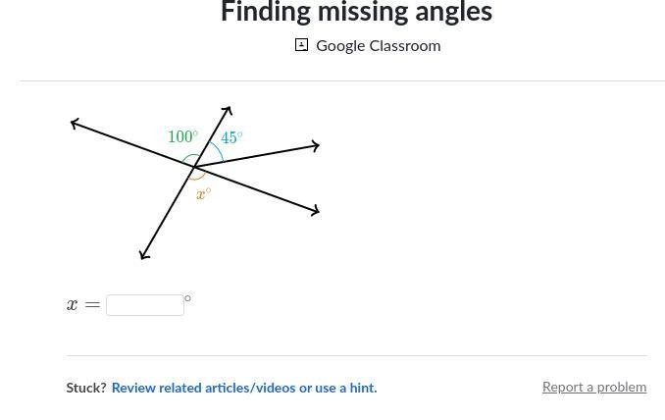This screenshot has width=665, height=420.
Task: Click Report a problem link
Action: [594, 387]
